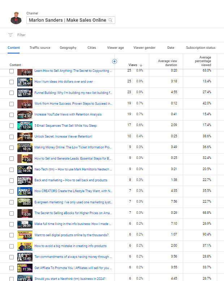224x281 pixels.
Task: Open How to avoid a big mistake link
Action: point(70,246)
